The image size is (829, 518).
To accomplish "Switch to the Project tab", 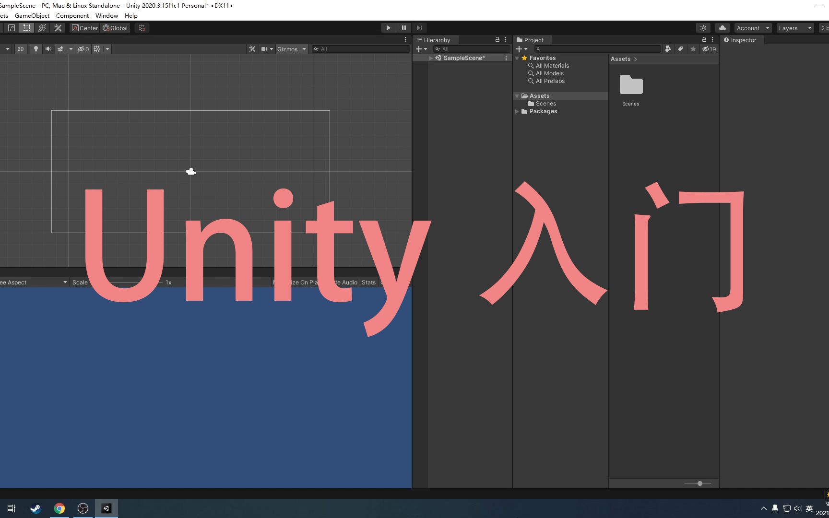I will point(530,40).
